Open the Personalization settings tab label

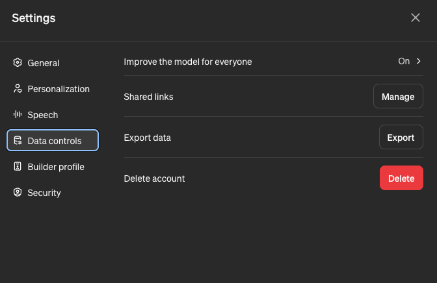tap(59, 89)
